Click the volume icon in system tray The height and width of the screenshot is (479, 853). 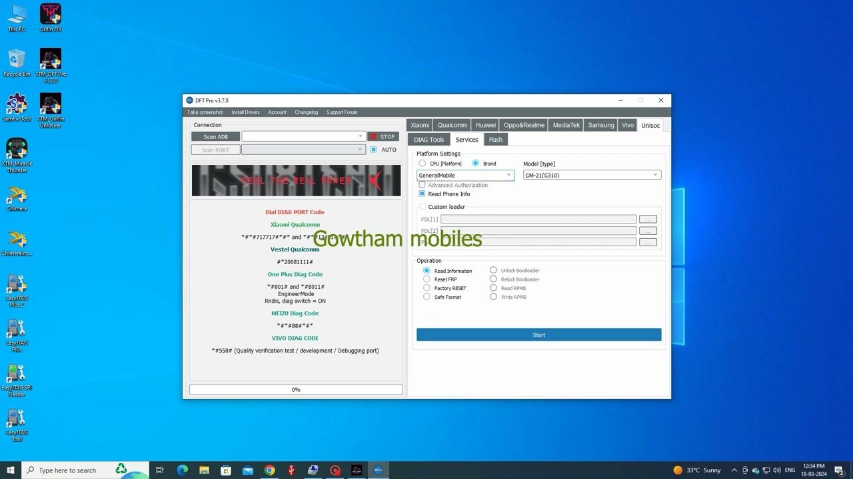click(x=777, y=470)
